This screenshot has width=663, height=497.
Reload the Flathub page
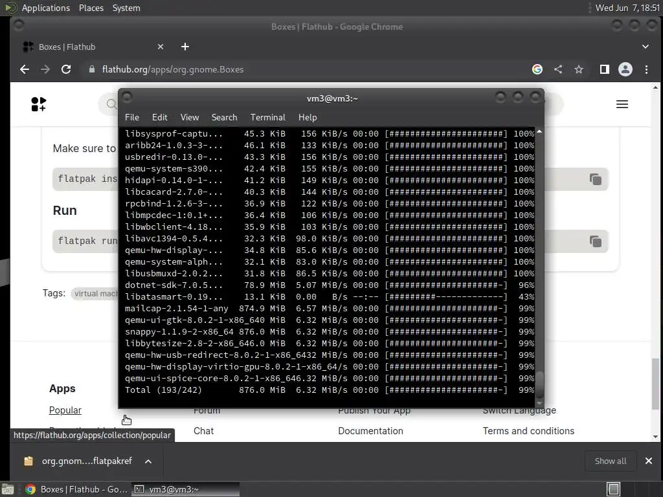click(66, 69)
